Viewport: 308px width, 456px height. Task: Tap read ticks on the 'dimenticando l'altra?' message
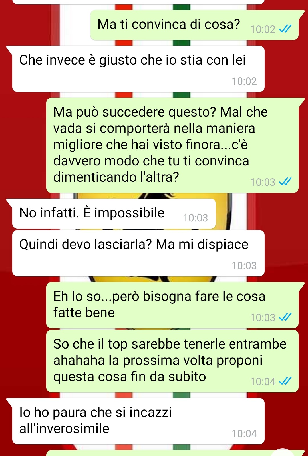pos(285,182)
